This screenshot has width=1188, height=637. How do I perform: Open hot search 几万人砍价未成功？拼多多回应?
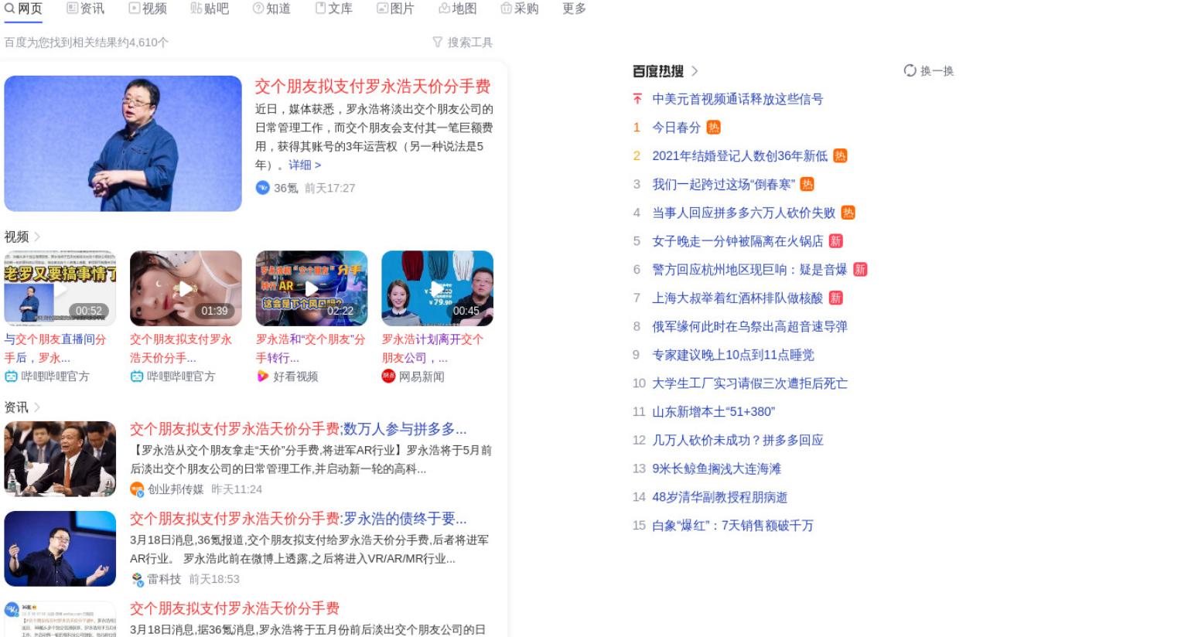[x=738, y=441]
